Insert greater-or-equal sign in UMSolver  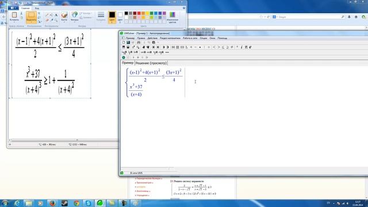[228, 47]
